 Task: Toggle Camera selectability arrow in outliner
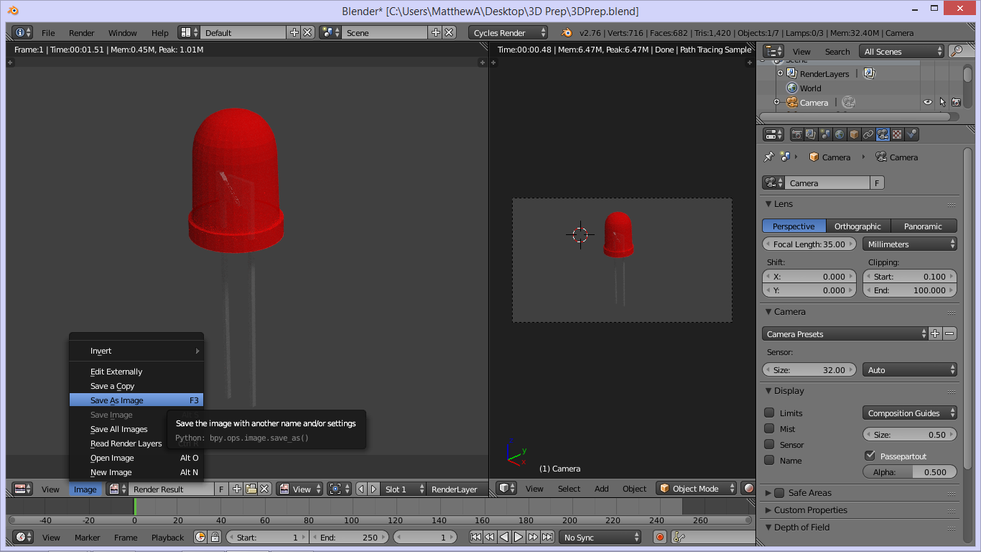pyautogui.click(x=942, y=102)
